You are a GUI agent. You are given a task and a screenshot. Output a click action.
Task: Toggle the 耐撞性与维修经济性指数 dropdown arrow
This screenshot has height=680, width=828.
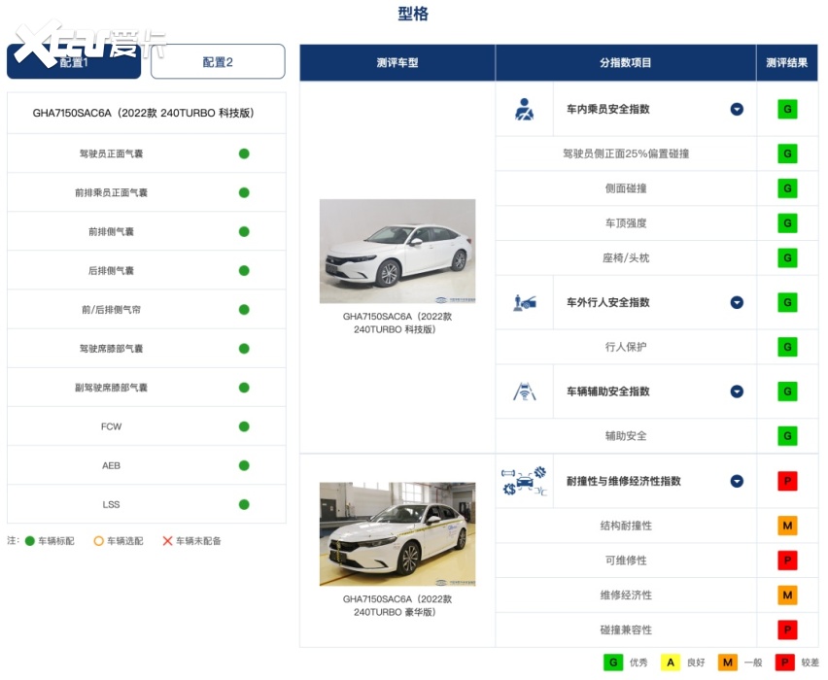tap(737, 481)
